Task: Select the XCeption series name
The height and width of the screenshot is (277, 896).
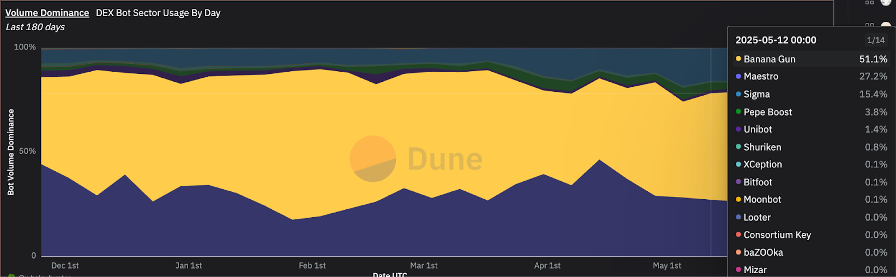Action: (763, 164)
